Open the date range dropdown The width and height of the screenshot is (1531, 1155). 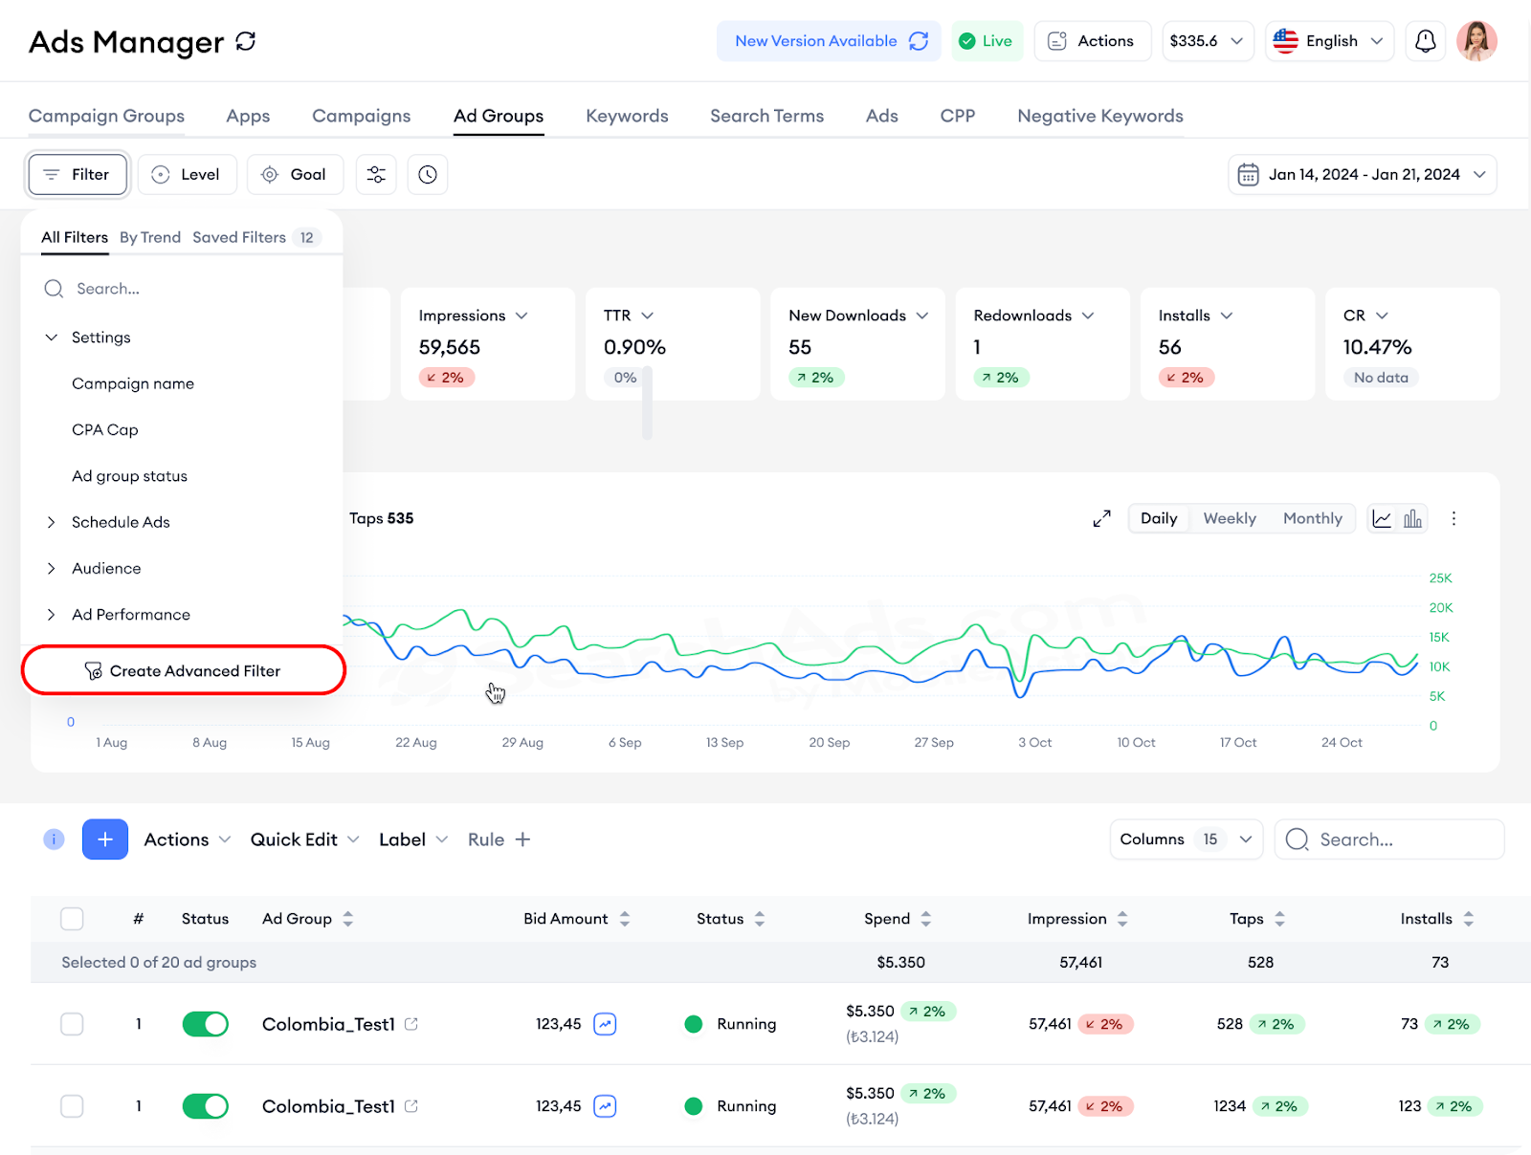pyautogui.click(x=1362, y=175)
